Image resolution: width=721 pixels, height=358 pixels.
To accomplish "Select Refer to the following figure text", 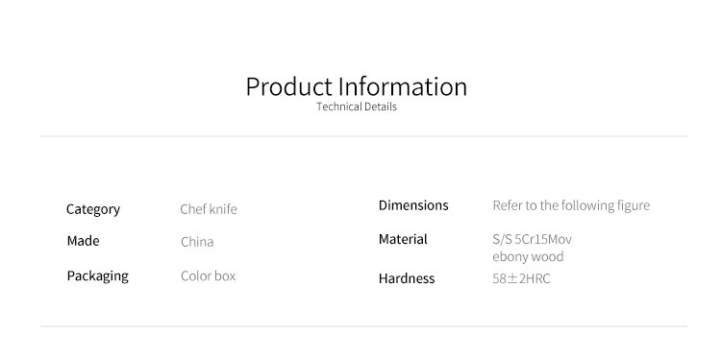I will pos(571,205).
